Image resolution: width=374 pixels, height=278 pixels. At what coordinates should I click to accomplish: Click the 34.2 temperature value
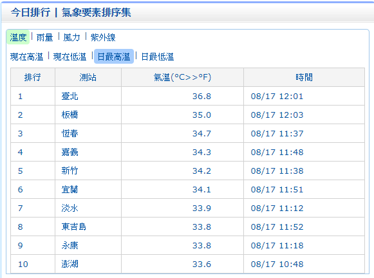pos(201,171)
